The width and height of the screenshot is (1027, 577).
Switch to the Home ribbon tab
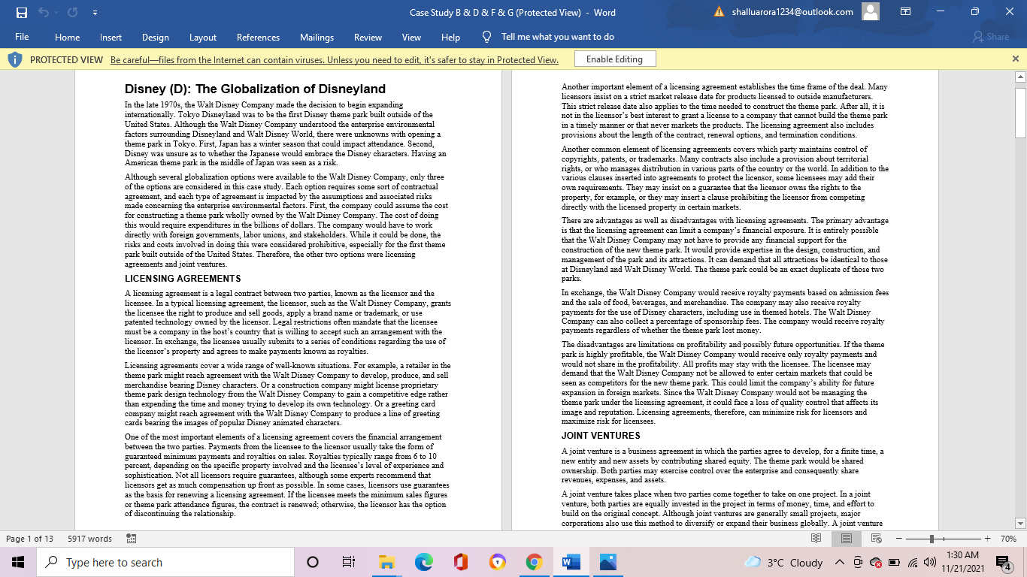pos(67,37)
